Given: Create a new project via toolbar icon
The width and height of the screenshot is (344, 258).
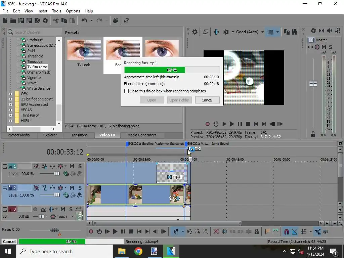Looking at the screenshot, I should [5, 20].
